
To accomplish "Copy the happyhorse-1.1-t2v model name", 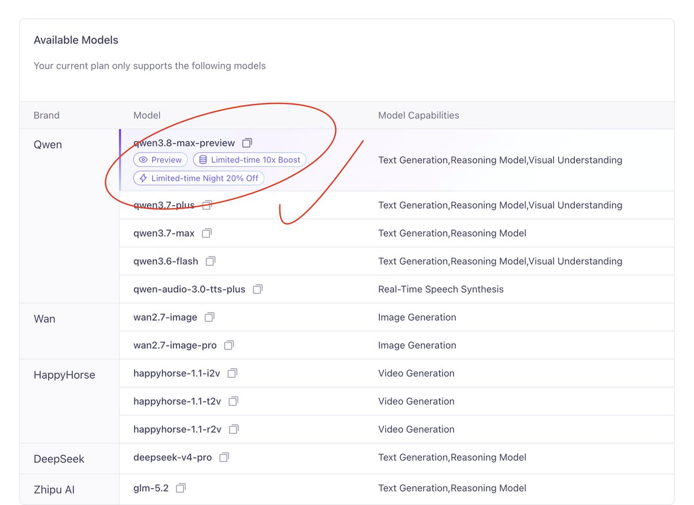I will click(233, 401).
